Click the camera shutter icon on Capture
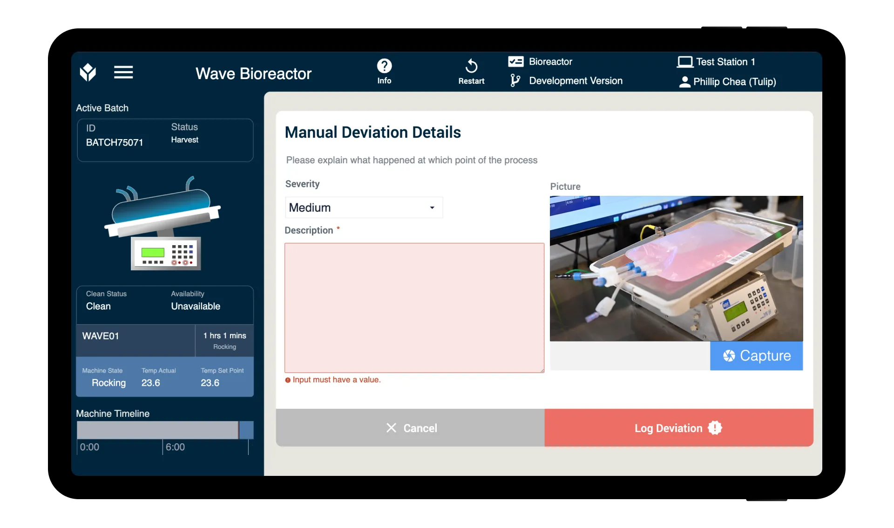The width and height of the screenshot is (894, 528). pyautogui.click(x=729, y=356)
